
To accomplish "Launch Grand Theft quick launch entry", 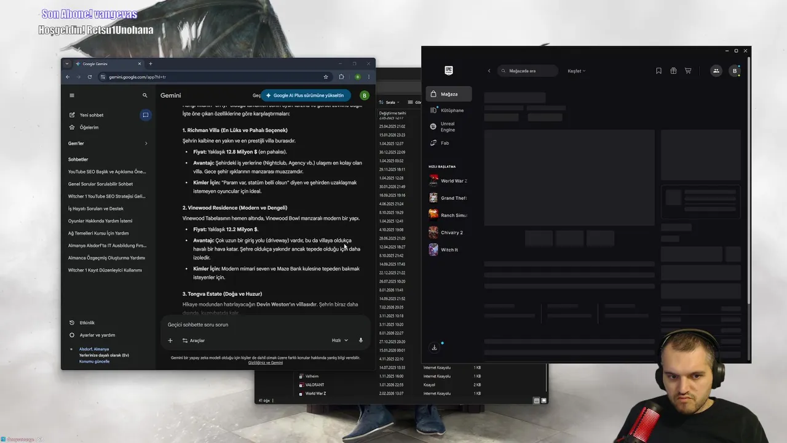I will 448,198.
